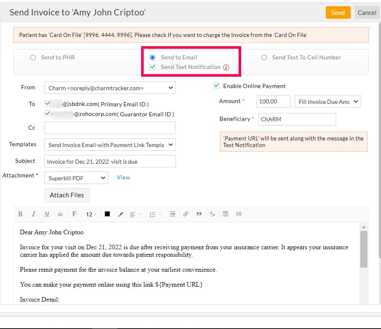381x329 pixels.
Task: Apply strikethrough formatting
Action: pyautogui.click(x=60, y=214)
